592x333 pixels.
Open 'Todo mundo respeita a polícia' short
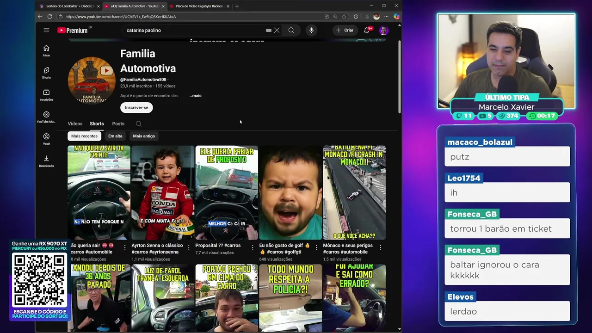(290, 298)
